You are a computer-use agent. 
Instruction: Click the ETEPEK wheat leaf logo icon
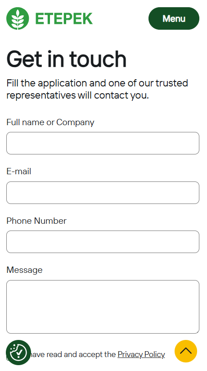(x=18, y=18)
